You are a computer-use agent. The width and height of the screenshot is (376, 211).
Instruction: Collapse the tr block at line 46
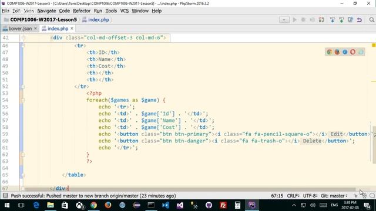pos(23,46)
